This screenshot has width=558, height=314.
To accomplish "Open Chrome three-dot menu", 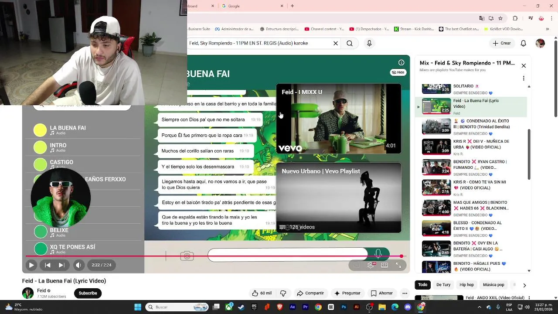I will tap(551, 18).
